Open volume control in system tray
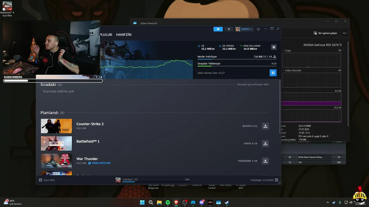This screenshot has width=369, height=207. point(351,202)
